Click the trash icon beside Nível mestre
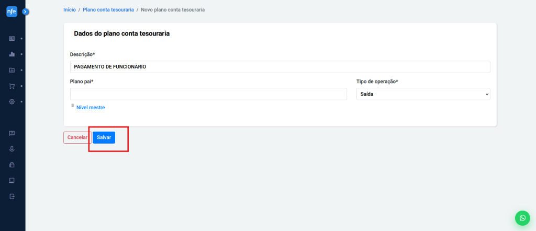The width and height of the screenshot is (536, 231). [x=73, y=106]
